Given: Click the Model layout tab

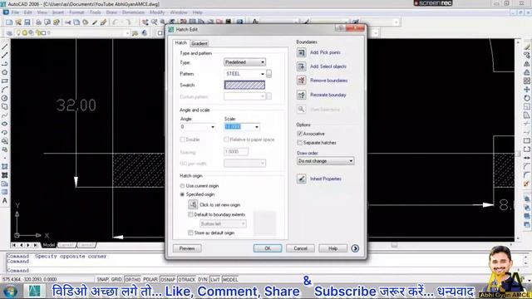Looking at the screenshot, I should click(49, 245).
